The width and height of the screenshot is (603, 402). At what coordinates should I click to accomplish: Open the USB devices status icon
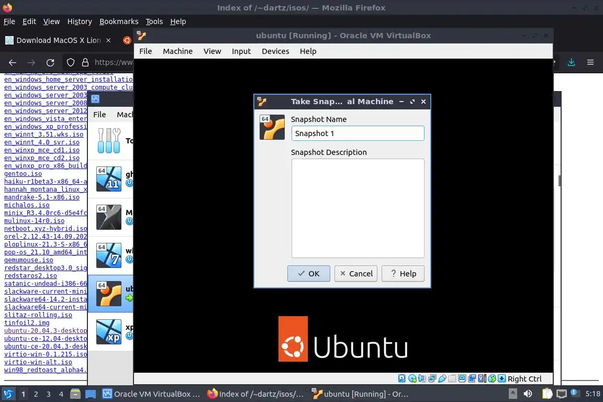pos(442,378)
